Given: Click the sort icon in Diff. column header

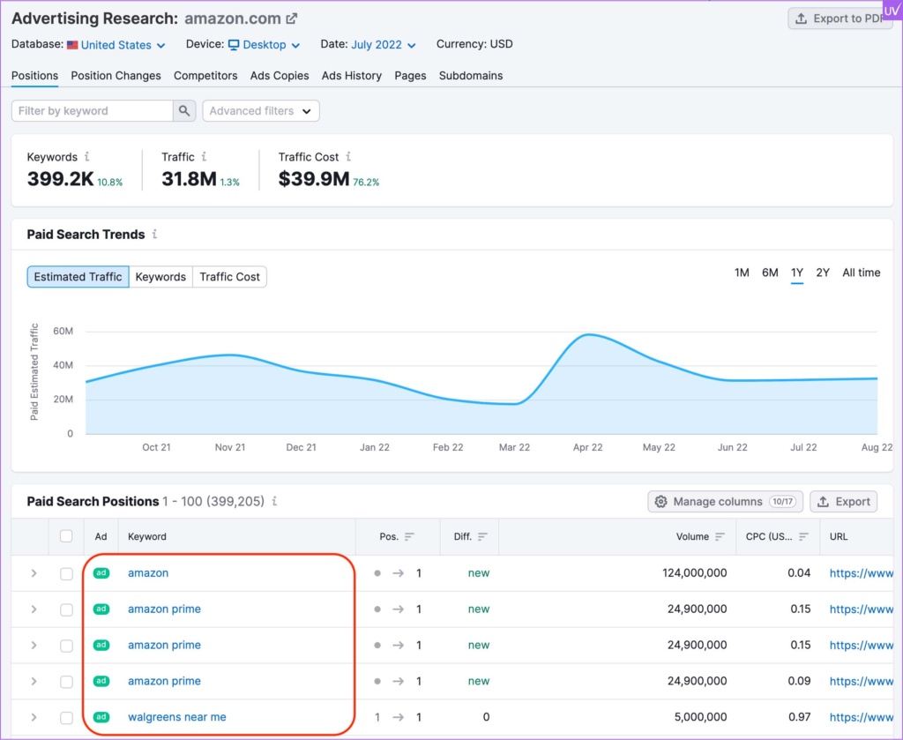Looking at the screenshot, I should click(x=483, y=536).
